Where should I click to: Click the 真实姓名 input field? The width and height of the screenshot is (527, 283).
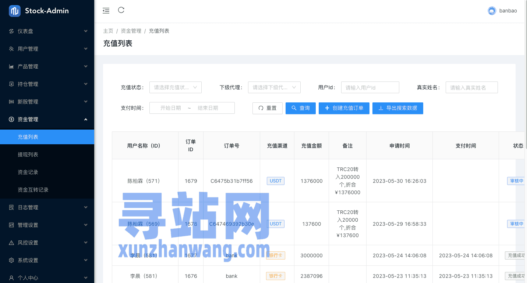[472, 87]
